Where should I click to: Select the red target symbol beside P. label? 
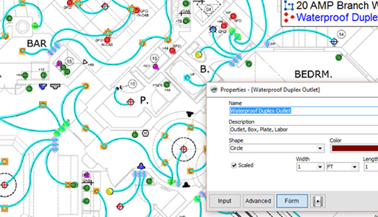point(131,102)
